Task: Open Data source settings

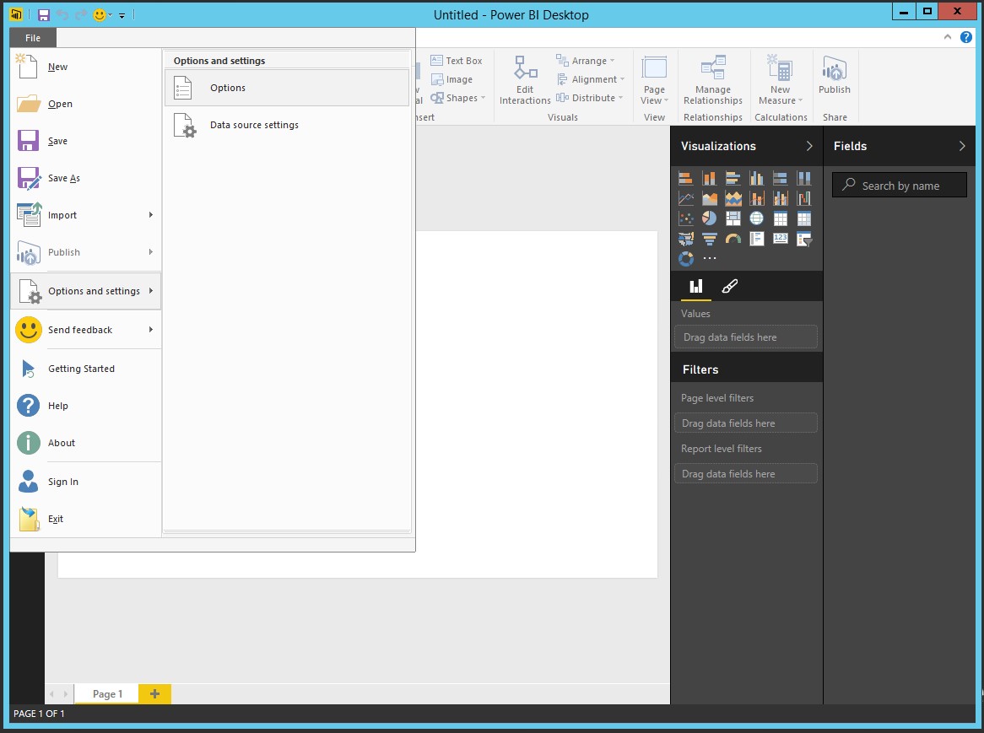Action: click(287, 125)
